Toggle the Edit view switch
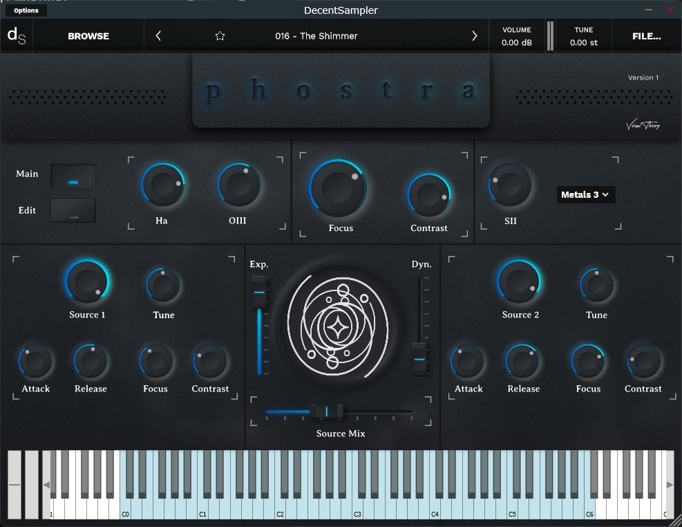Viewport: 682px width, 527px height. pyautogui.click(x=73, y=211)
